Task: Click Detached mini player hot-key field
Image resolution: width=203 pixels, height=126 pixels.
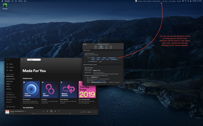Action: pyautogui.click(x=104, y=79)
